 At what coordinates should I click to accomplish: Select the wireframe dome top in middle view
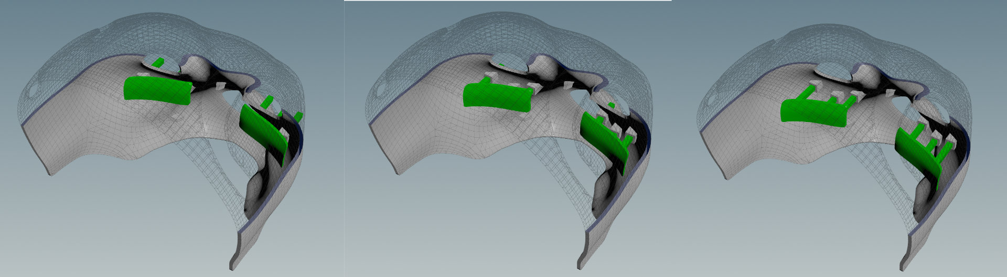click(x=472, y=31)
